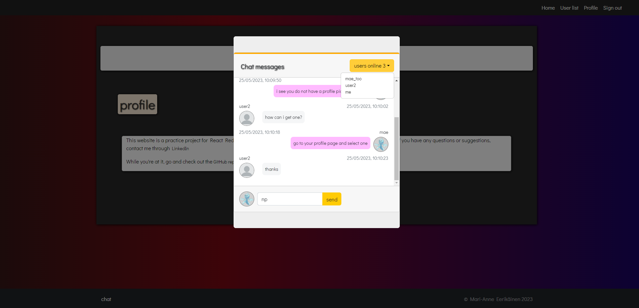
Task: Sign out of the site
Action: point(612,8)
